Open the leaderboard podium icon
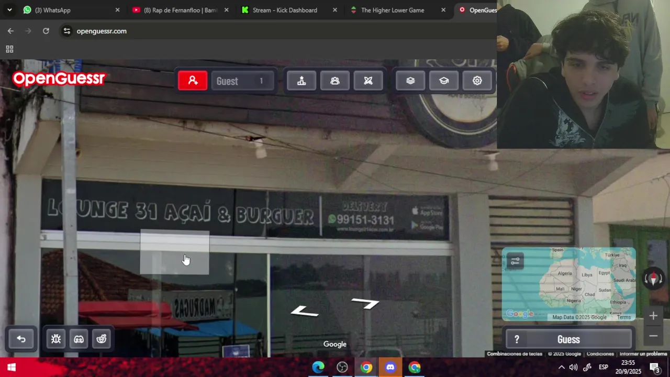This screenshot has height=377, width=670. (301, 81)
